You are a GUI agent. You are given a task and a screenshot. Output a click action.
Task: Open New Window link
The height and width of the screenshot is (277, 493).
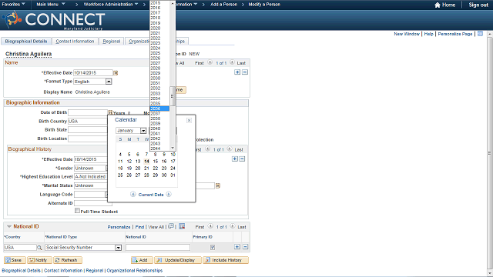tap(407, 34)
